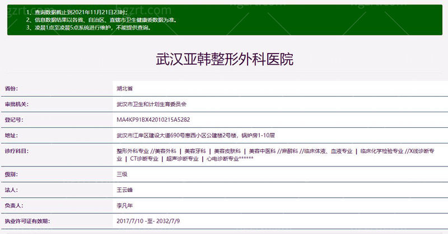448x234 pixels.
Task: Select the 心电诊断专业 entry
Action: [222, 159]
